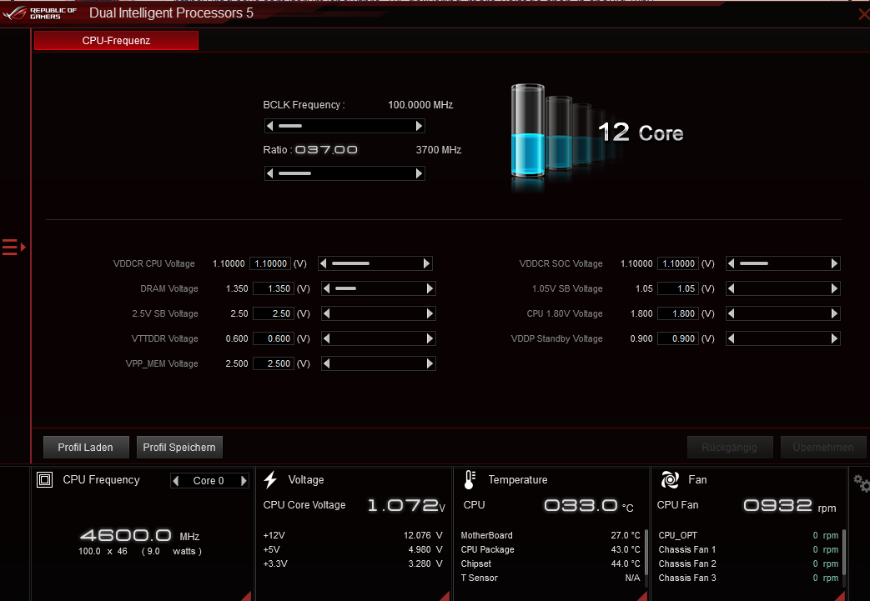Click the Fan panel icon
This screenshot has height=601, width=870.
[x=670, y=479]
